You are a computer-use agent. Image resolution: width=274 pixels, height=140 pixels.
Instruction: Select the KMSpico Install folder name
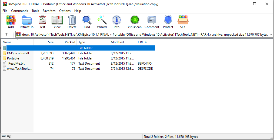18,53
